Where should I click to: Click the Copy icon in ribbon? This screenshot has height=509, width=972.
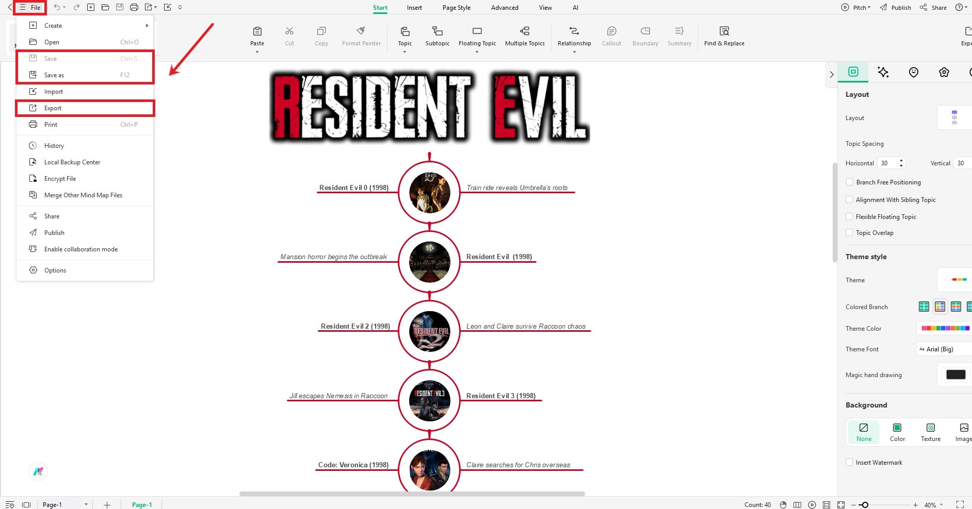pos(321,31)
